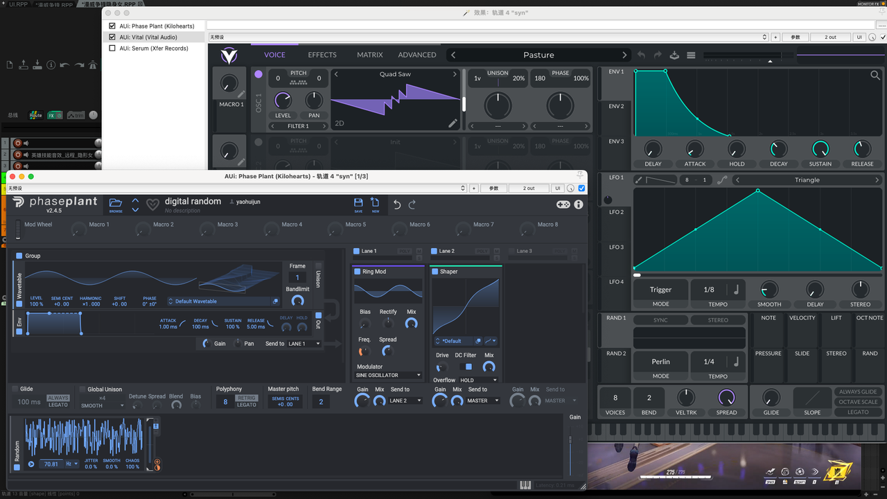Switch to the next wavetable after Quad Saw
The width and height of the screenshot is (887, 499).
[455, 74]
